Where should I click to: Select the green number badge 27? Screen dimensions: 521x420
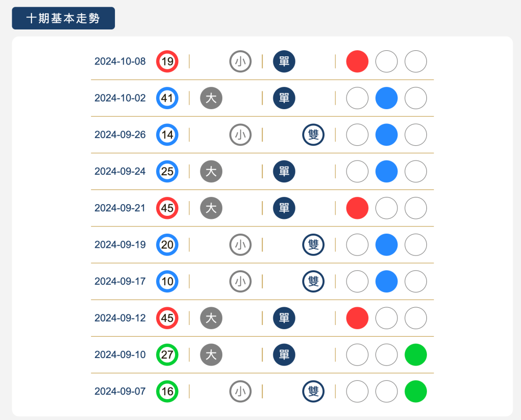[167, 355]
